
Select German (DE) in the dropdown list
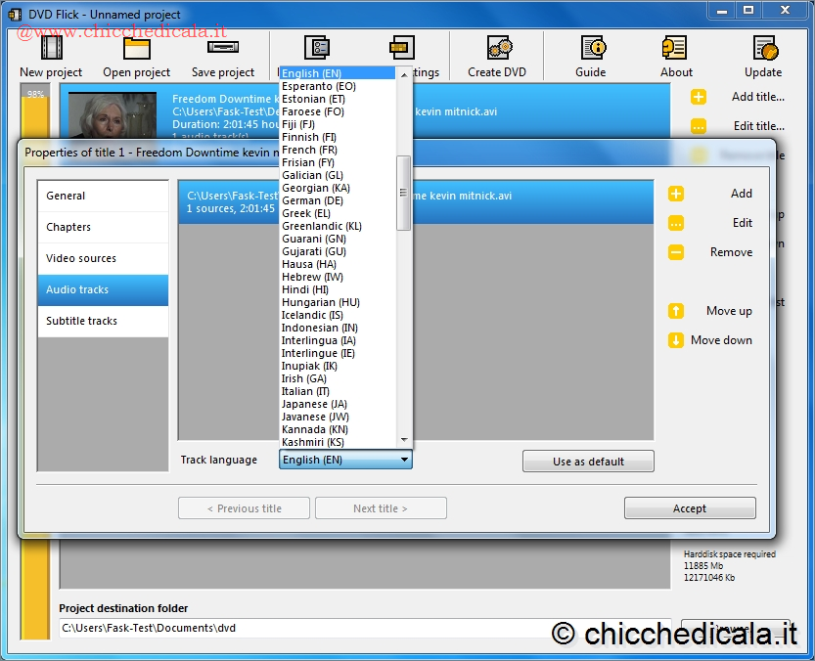[312, 200]
